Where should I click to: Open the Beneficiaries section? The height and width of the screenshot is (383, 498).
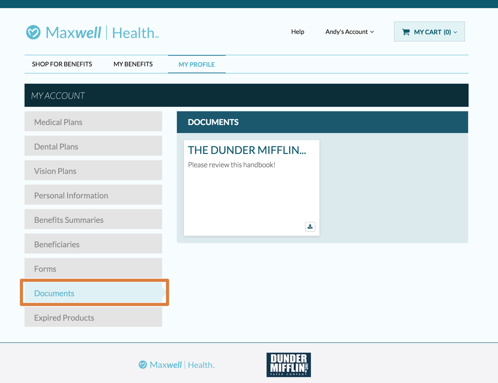pyautogui.click(x=93, y=244)
